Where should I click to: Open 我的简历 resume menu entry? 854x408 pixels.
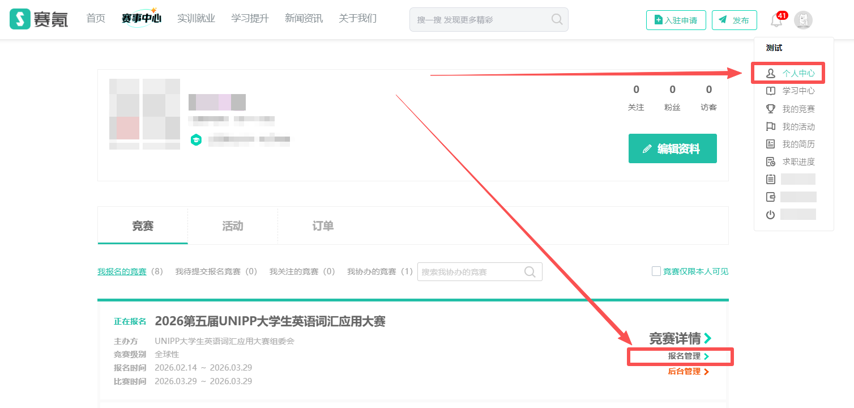792,144
